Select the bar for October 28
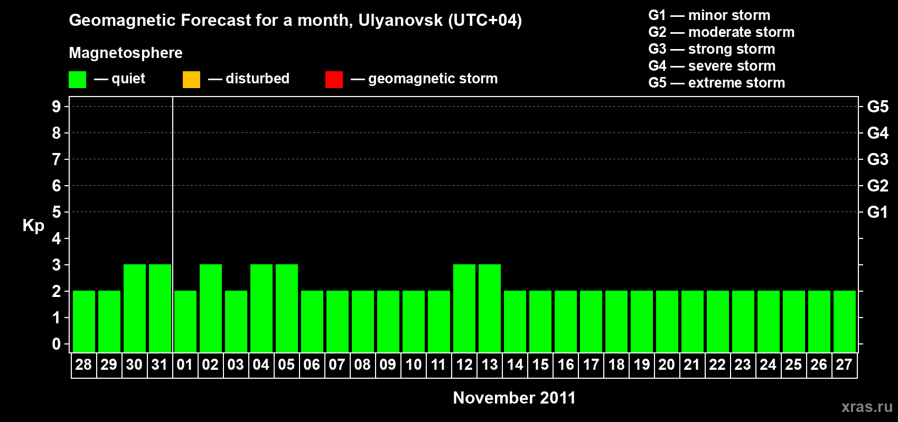This screenshot has height=422, width=898. click(84, 321)
